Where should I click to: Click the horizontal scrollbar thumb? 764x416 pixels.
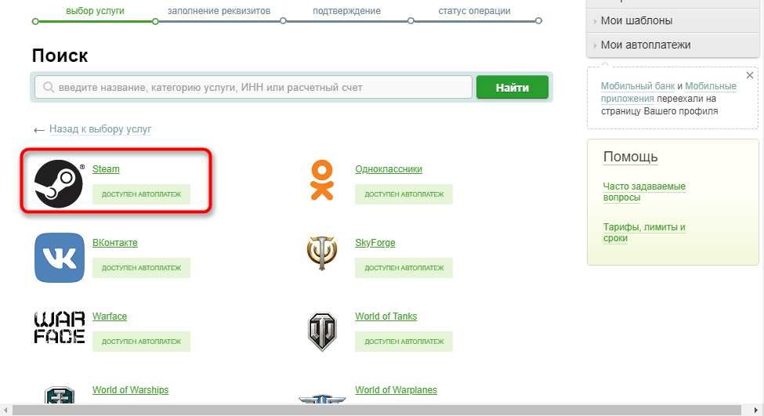[x=377, y=410]
